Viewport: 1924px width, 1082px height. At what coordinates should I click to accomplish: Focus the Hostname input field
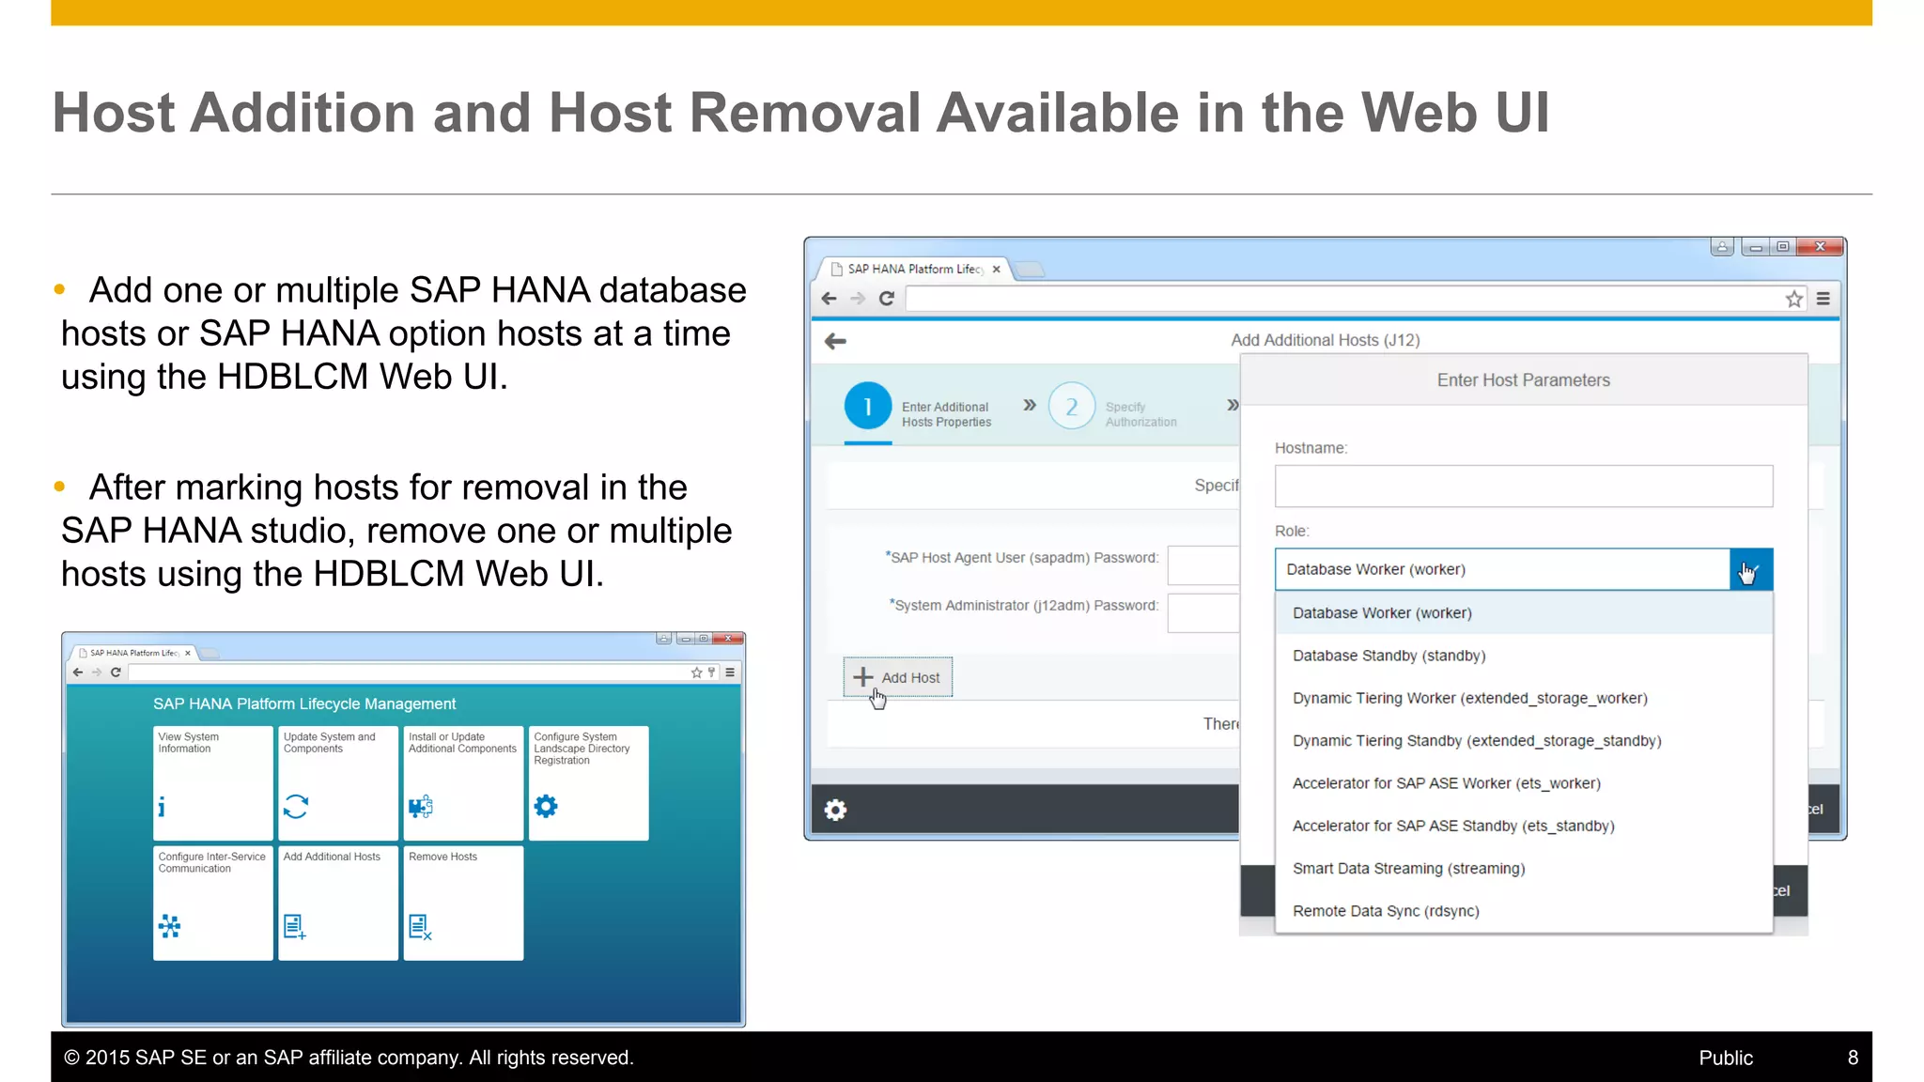(1524, 487)
